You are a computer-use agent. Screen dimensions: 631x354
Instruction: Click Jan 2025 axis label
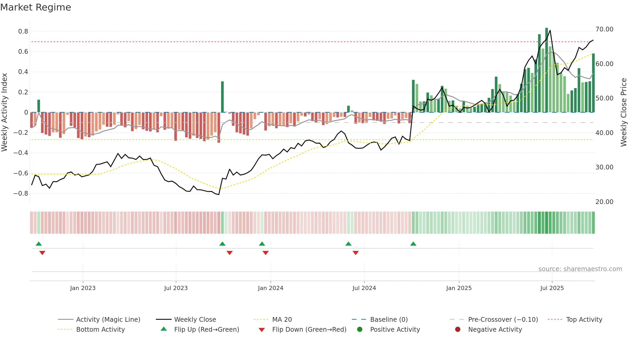click(459, 288)
